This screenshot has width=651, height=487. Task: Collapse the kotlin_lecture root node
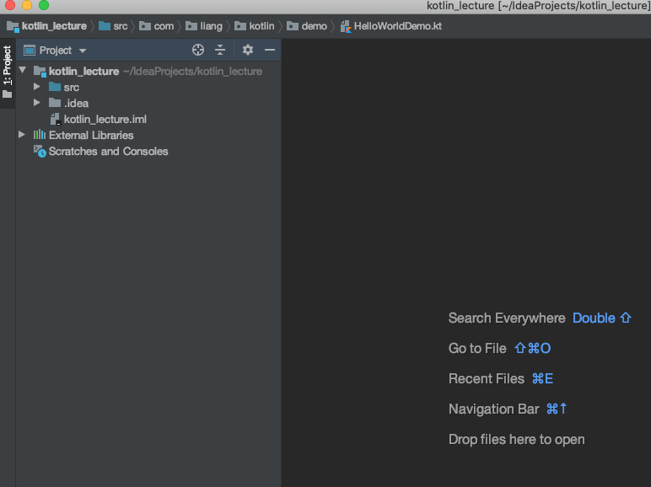click(23, 71)
